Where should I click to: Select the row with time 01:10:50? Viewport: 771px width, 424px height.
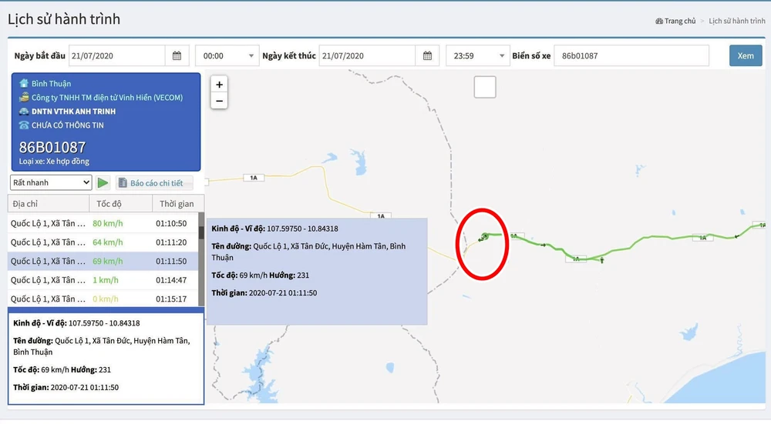[x=104, y=223]
